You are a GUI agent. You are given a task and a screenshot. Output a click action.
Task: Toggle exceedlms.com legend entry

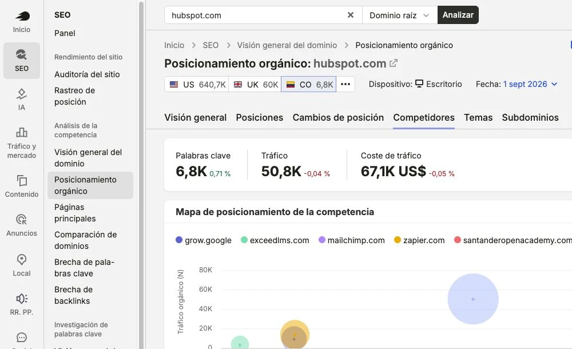275,240
